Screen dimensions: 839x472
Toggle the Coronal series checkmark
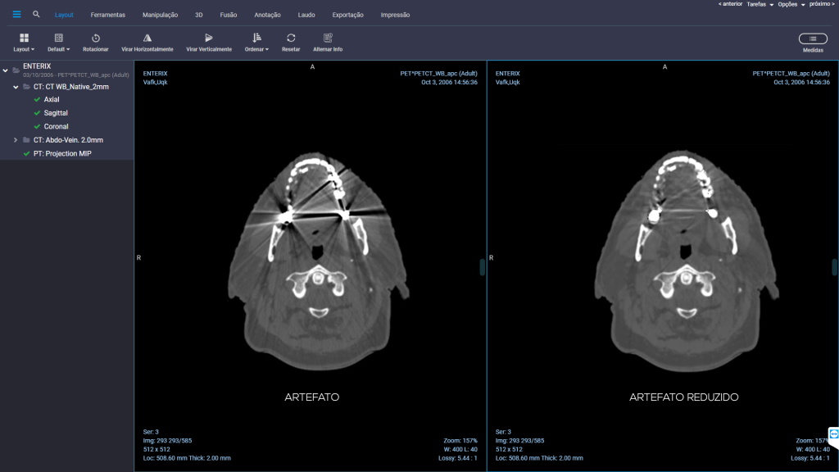37,127
